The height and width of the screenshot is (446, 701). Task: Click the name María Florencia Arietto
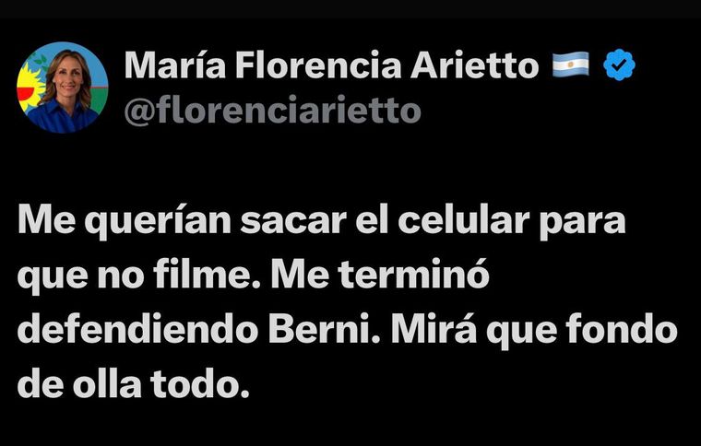tap(331, 65)
